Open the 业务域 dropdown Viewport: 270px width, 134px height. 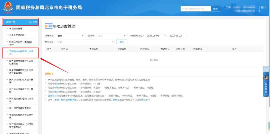[112, 36]
